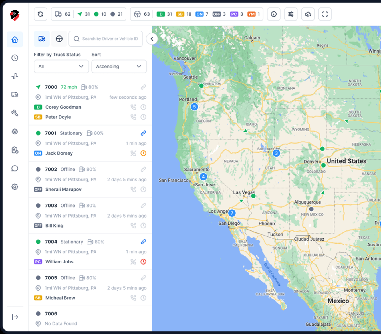This screenshot has width=381, height=334.
Task: Open the Ascending sort dropdown
Action: 119,66
